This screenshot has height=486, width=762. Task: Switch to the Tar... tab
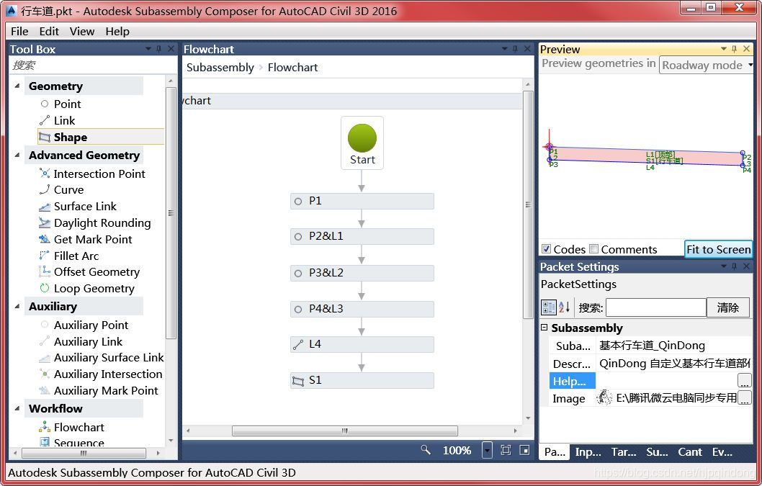624,452
